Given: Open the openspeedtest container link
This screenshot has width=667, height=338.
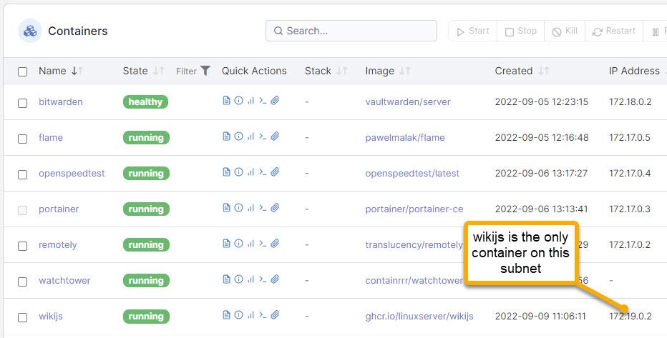Looking at the screenshot, I should click(72, 173).
